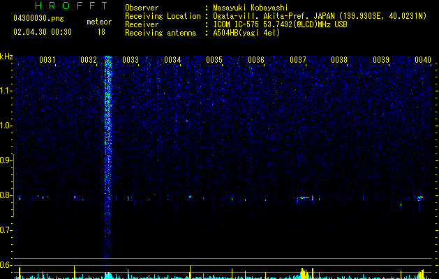Screen dimensions: 439x279
Task: Click time marker 0036
Action: (256, 60)
